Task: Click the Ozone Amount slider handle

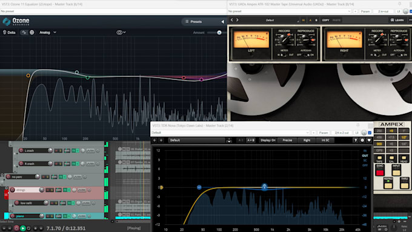Action: tap(219, 33)
